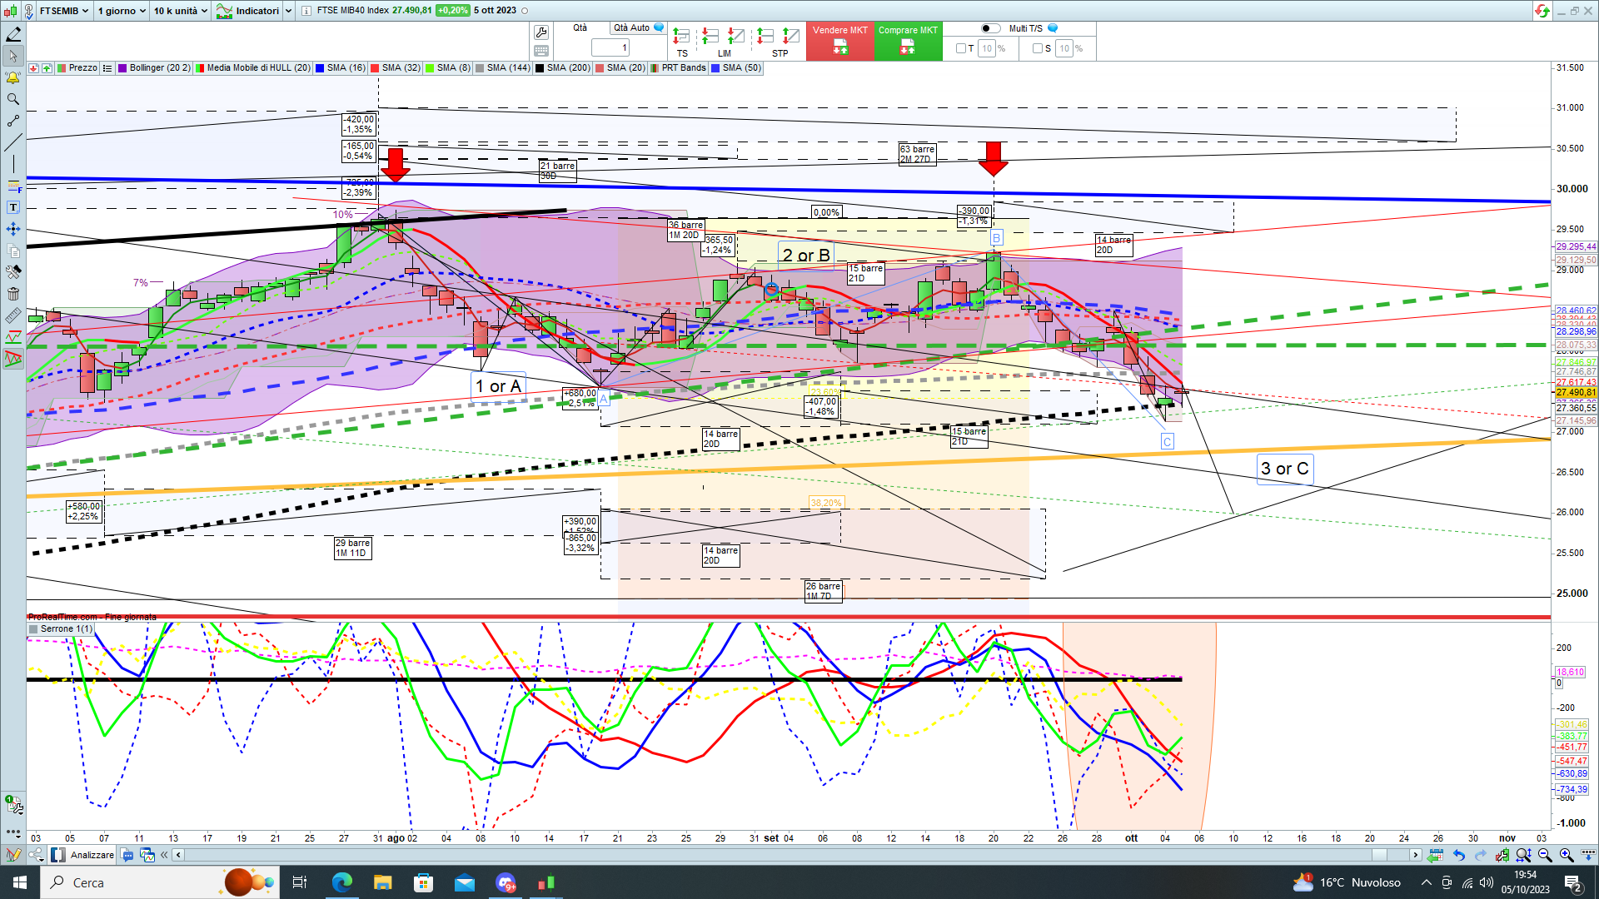The image size is (1599, 899).
Task: Open the trash delete objects tool
Action: tap(13, 294)
